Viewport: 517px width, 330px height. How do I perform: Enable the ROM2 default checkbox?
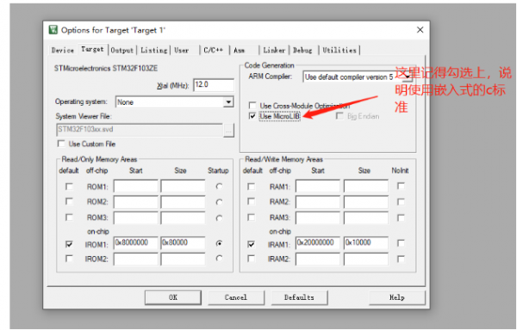coord(69,201)
